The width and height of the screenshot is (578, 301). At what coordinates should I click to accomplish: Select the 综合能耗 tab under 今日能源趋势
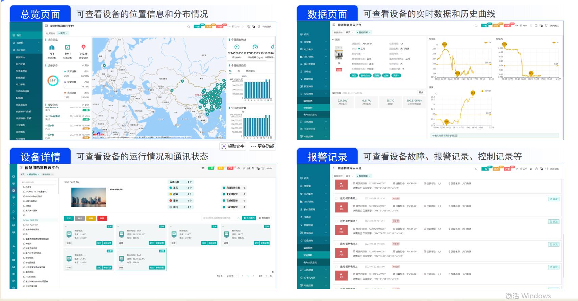click(250, 71)
